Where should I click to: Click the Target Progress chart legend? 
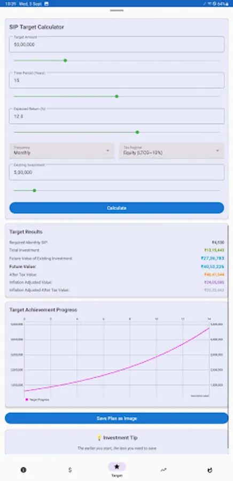pos(37,400)
